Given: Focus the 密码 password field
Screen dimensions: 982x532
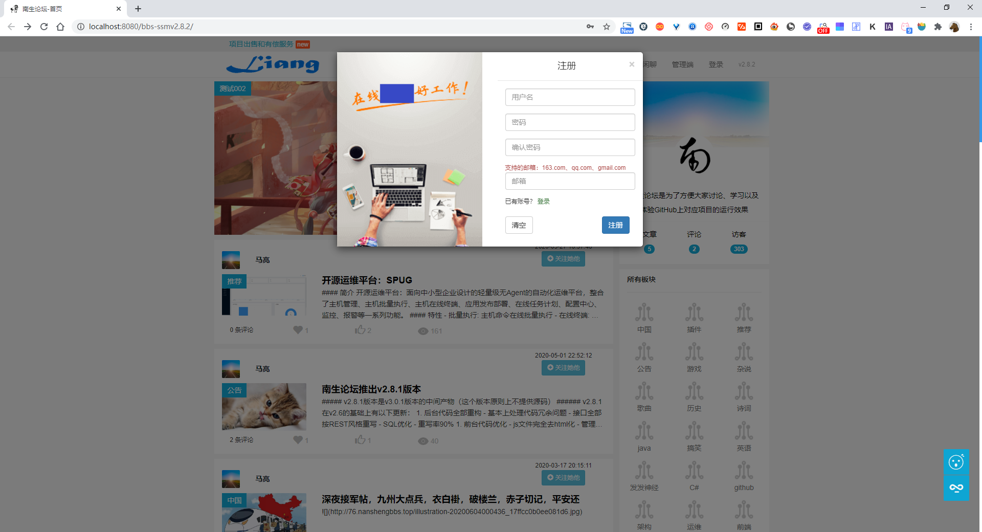Looking at the screenshot, I should coord(570,122).
